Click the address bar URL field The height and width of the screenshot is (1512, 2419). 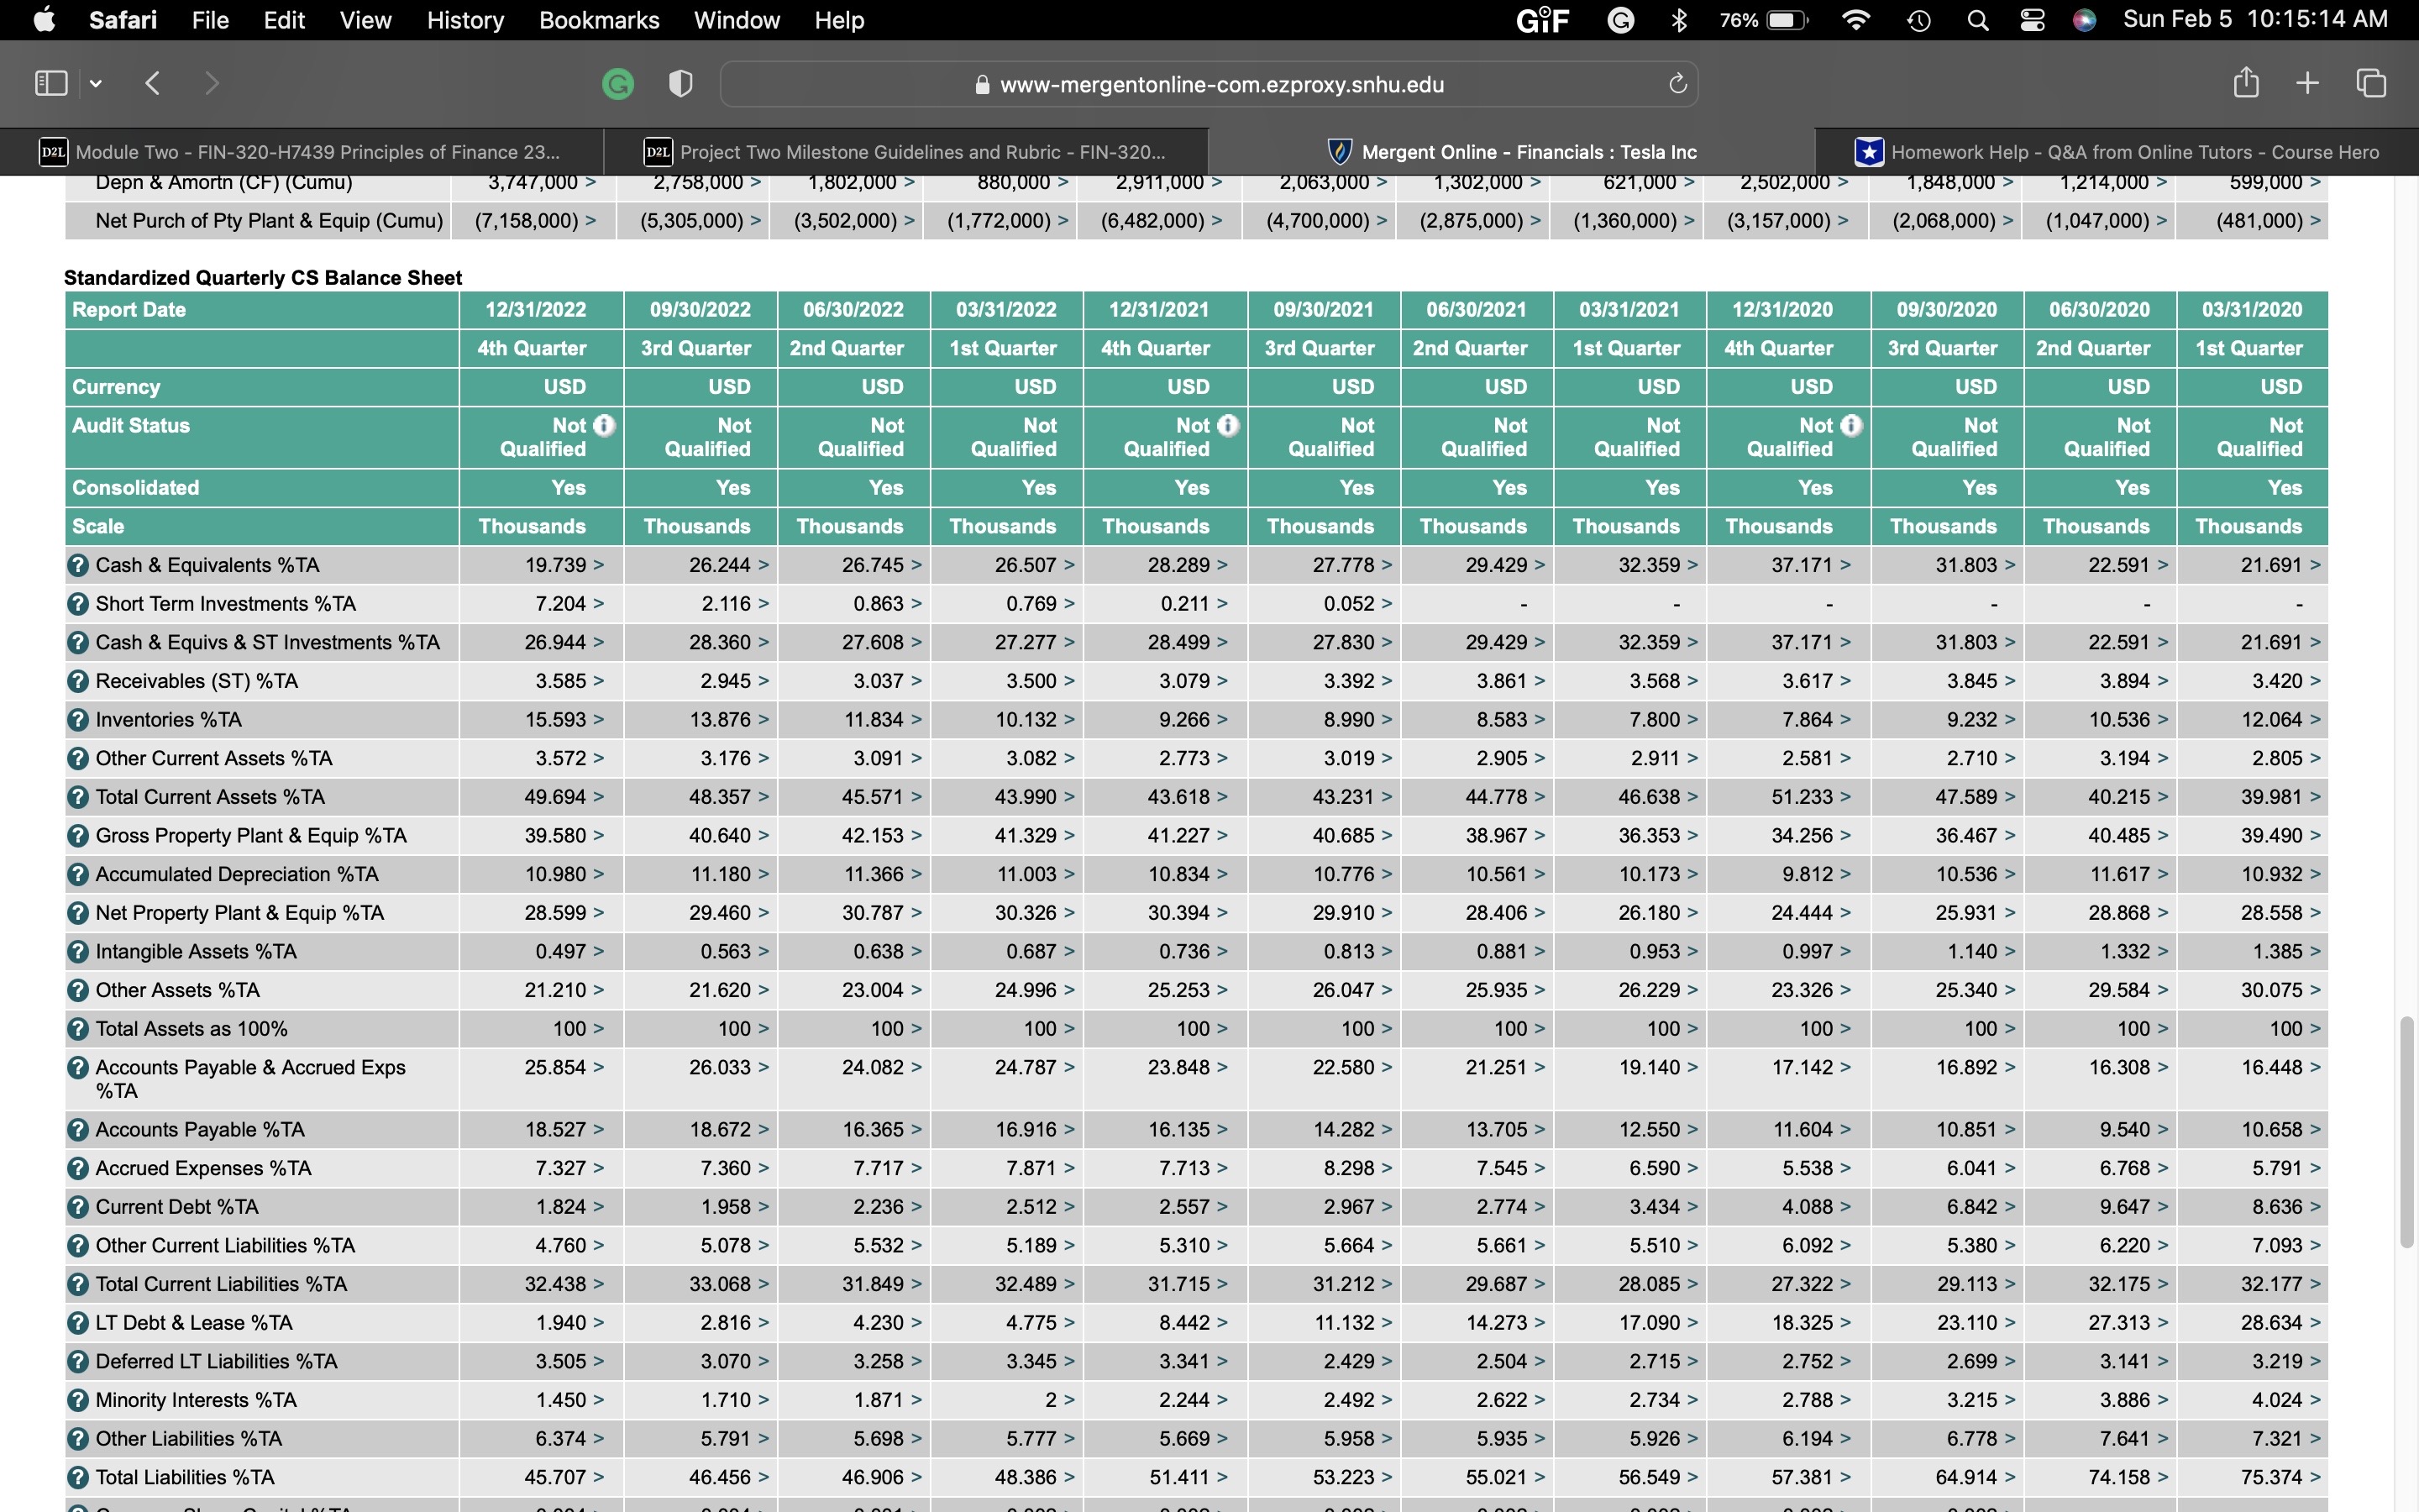[x=1209, y=84]
